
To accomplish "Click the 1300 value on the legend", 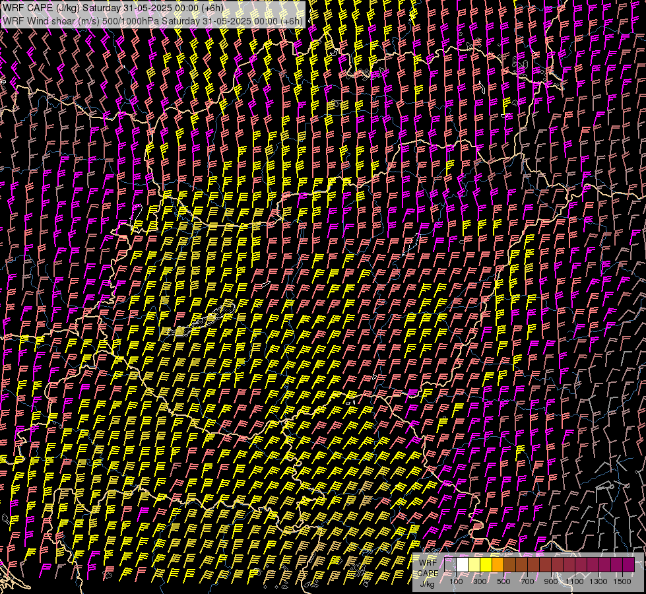I will click(598, 581).
